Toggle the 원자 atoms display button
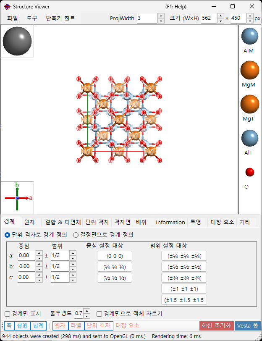 [x=60, y=325]
